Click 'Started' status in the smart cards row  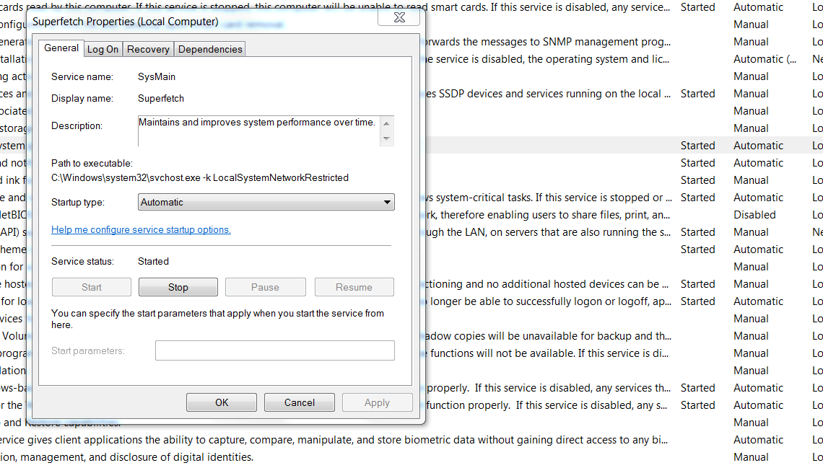coord(697,7)
